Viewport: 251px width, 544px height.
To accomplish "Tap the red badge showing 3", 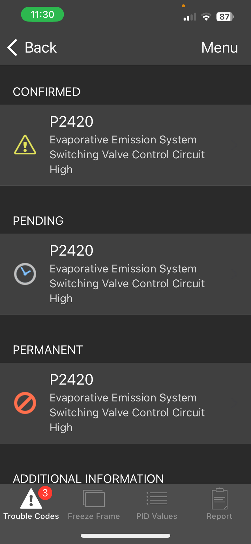I will coord(45,493).
